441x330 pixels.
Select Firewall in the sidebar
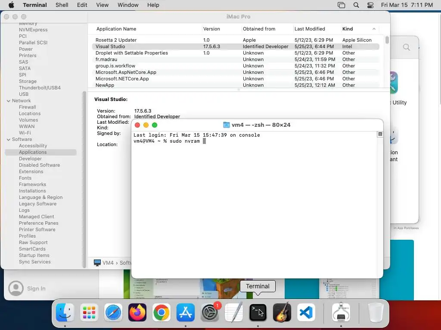pyautogui.click(x=27, y=107)
